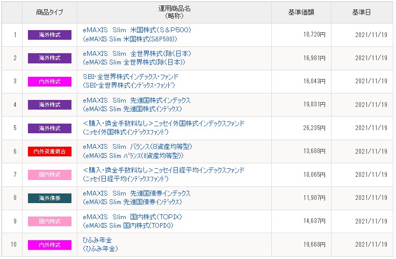Select price 16,043円

314,81
